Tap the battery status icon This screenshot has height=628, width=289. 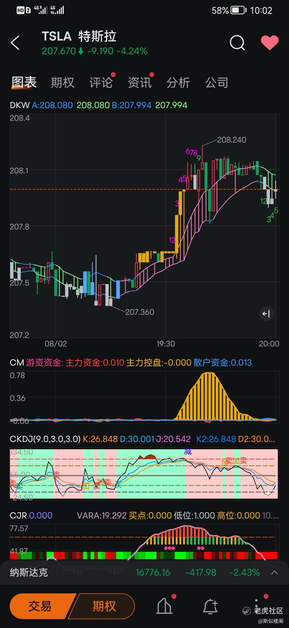[x=239, y=10]
